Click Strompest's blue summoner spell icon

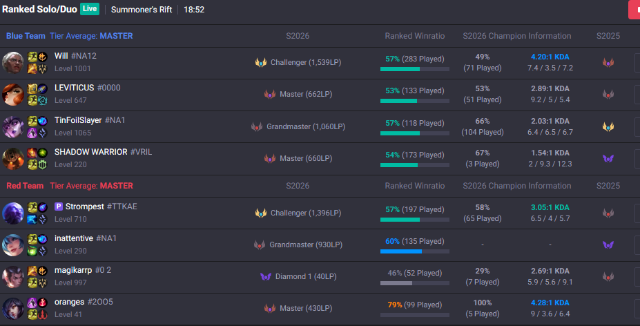pyautogui.click(x=32, y=219)
